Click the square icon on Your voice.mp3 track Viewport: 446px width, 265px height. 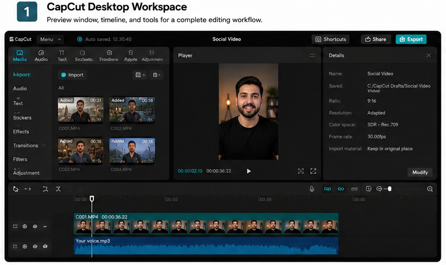point(15,246)
